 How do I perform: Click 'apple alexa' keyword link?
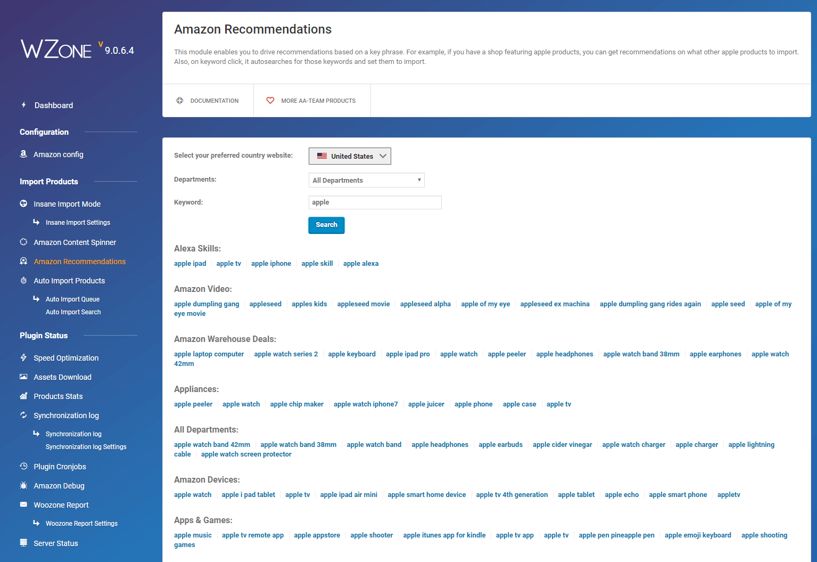point(361,264)
